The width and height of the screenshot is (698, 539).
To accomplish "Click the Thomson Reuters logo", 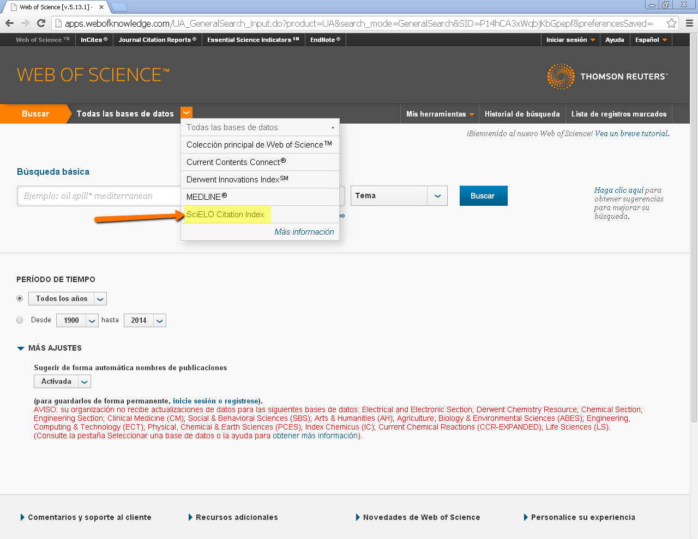I will pyautogui.click(x=607, y=76).
